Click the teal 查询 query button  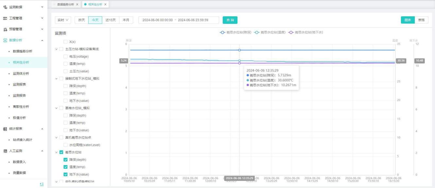[x=230, y=20]
